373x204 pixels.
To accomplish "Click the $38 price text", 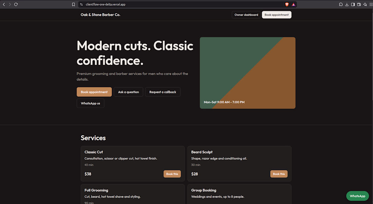I will (88, 174).
